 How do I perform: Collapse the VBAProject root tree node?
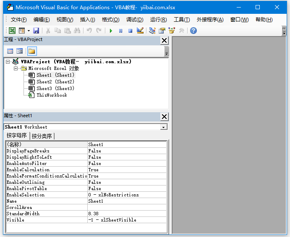pyautogui.click(x=8, y=62)
